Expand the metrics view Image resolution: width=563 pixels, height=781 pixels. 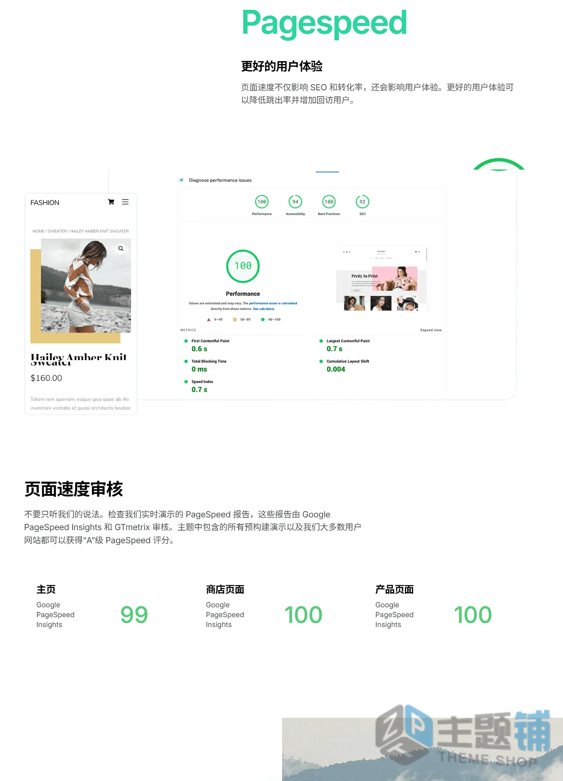point(431,330)
